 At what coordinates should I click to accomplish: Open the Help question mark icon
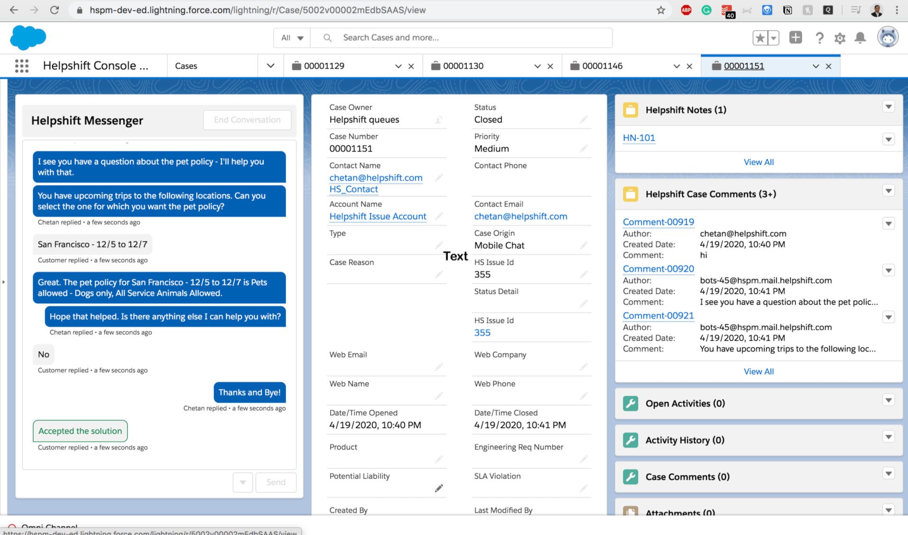tap(819, 38)
